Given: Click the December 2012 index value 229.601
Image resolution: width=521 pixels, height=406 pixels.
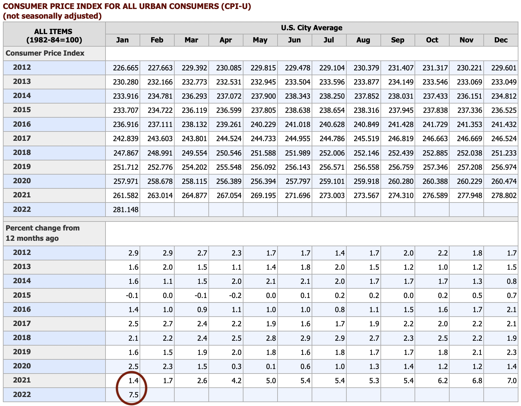Looking at the screenshot, I should point(504,68).
